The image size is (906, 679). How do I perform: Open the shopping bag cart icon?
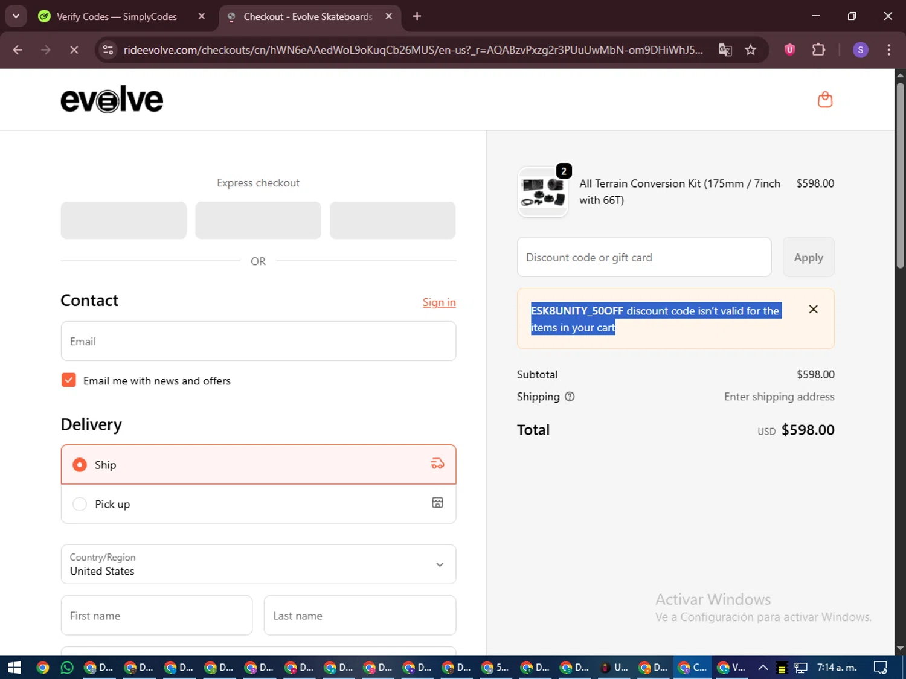click(x=825, y=100)
